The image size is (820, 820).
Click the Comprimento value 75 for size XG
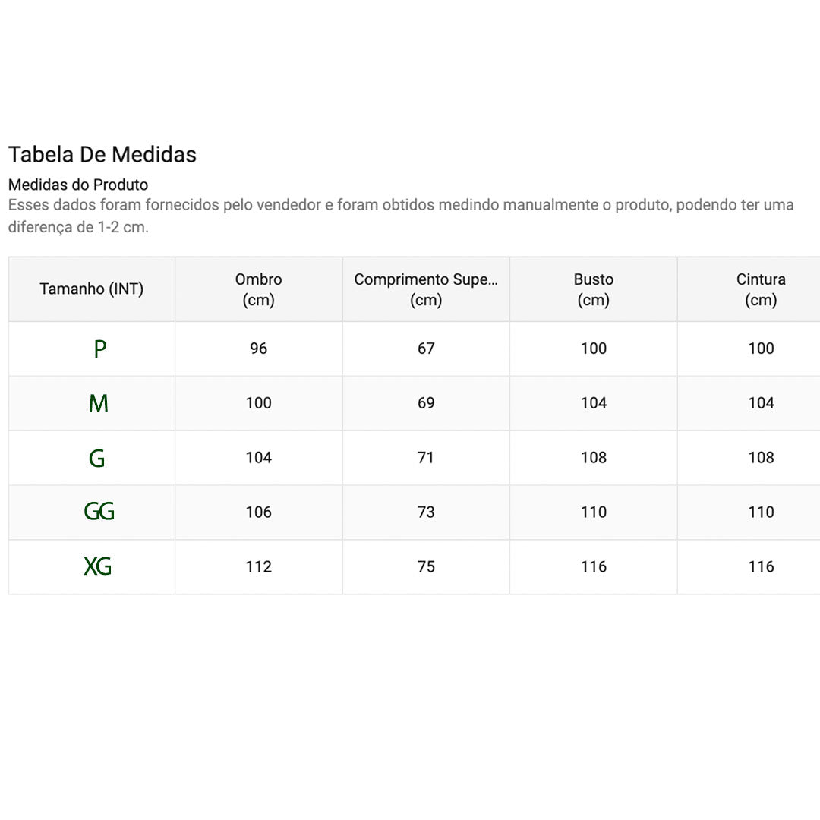(426, 567)
